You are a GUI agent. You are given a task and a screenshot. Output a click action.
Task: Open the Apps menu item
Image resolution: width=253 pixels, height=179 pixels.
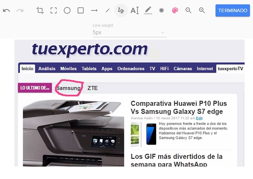tap(107, 68)
